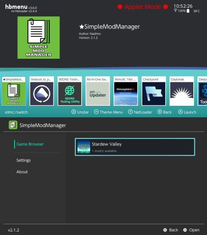207x235 pixels.
Task: Click the ★SimpleModManager title heading
Action: [109, 27]
